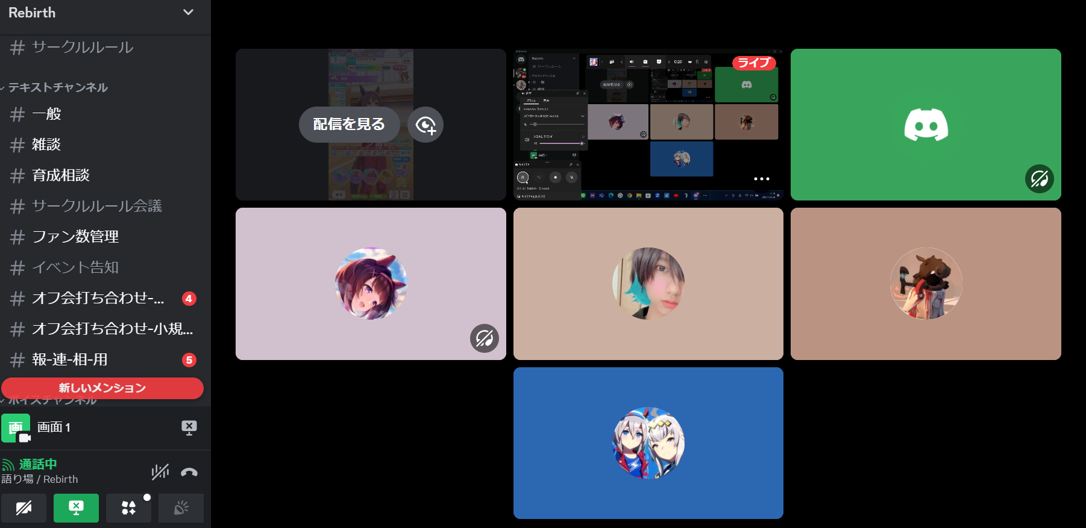Click the 配信を見る watch stream button
This screenshot has width=1086, height=528.
point(349,125)
